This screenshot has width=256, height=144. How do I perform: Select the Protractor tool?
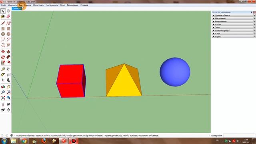(x=3, y=75)
